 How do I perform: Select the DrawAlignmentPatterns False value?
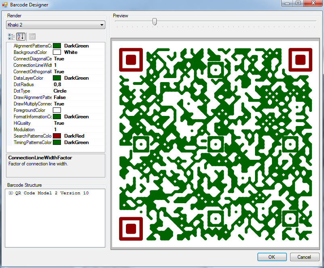click(x=60, y=97)
